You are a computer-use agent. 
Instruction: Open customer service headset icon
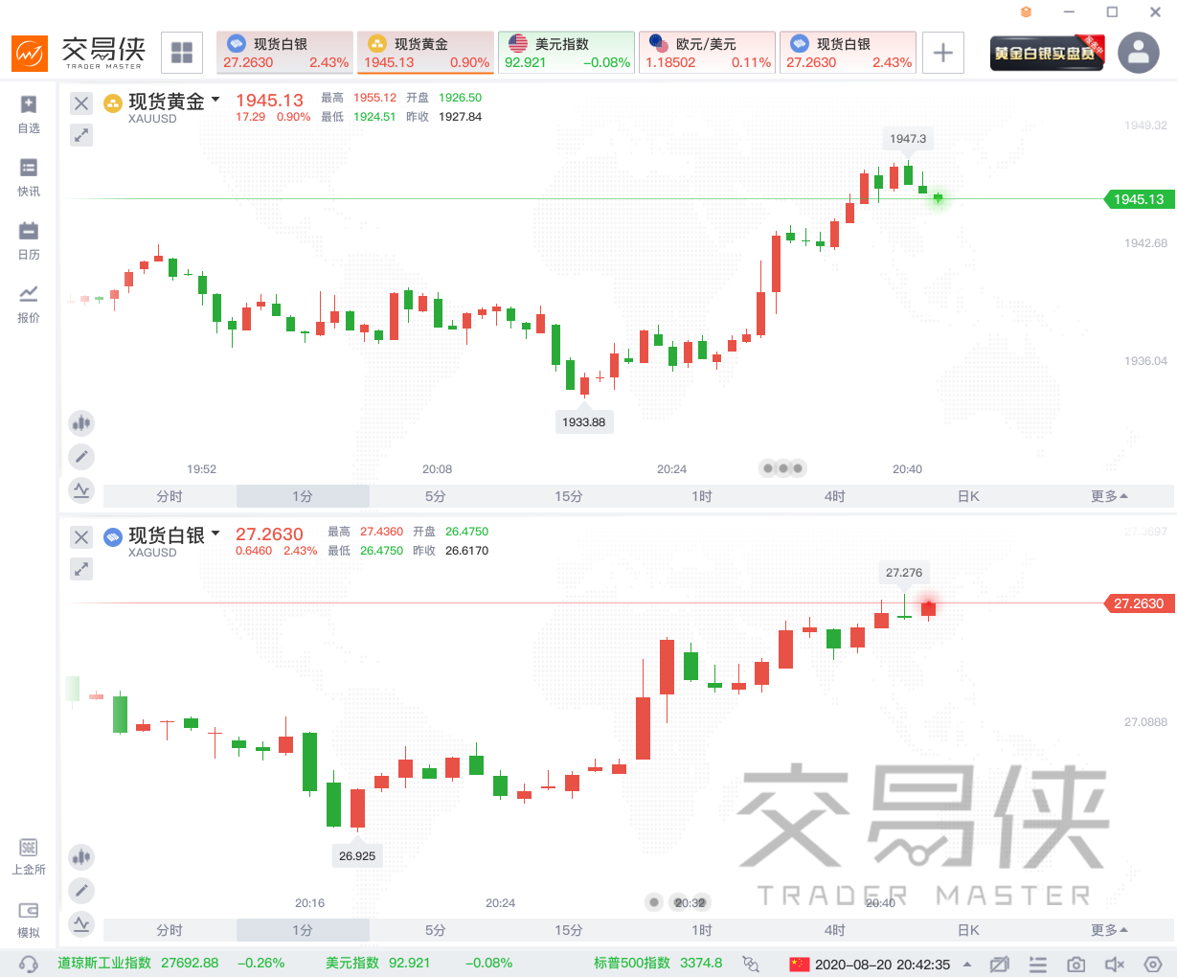[29, 964]
